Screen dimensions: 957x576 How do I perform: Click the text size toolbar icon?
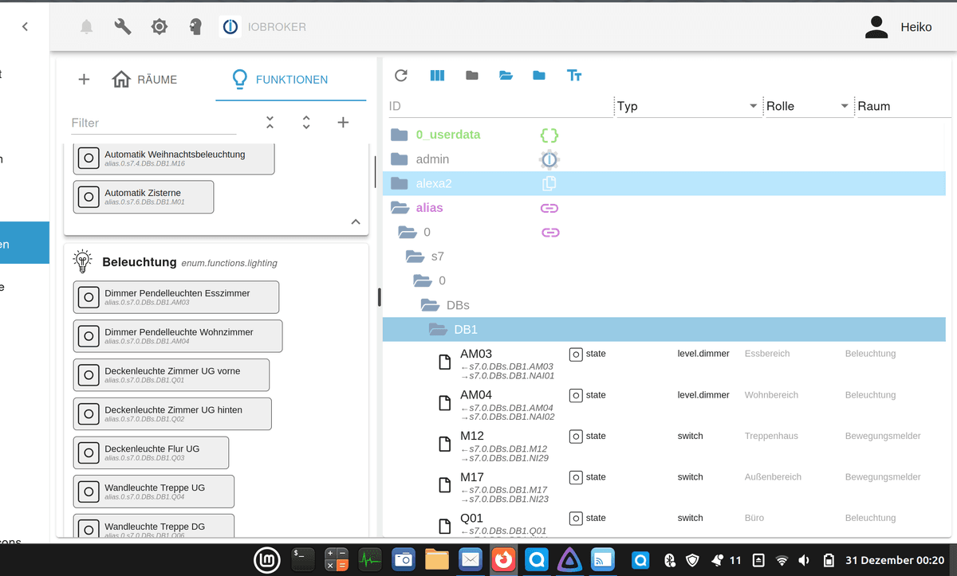[x=574, y=75]
